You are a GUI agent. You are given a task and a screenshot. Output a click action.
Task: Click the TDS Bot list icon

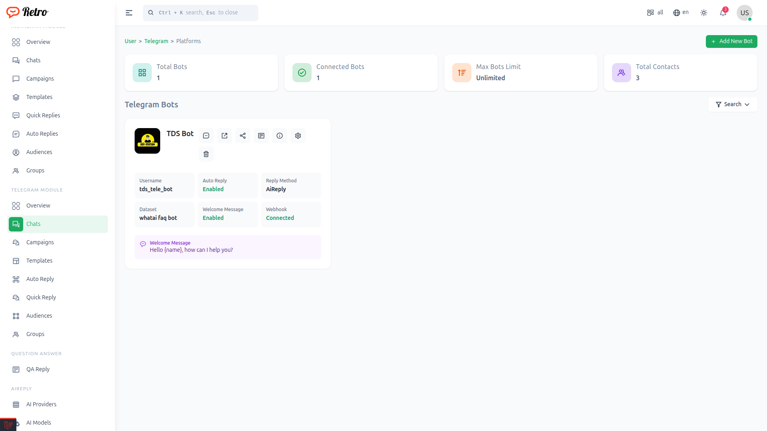tap(261, 136)
